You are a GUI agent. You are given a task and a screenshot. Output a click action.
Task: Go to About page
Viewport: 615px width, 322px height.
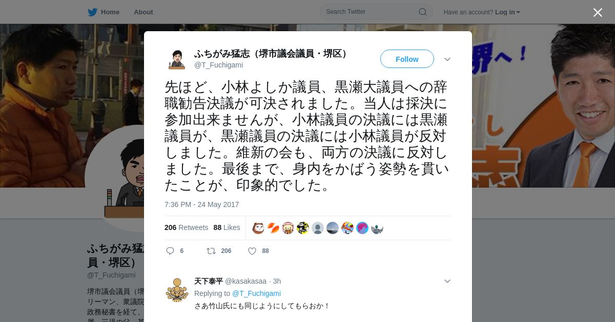tap(143, 12)
